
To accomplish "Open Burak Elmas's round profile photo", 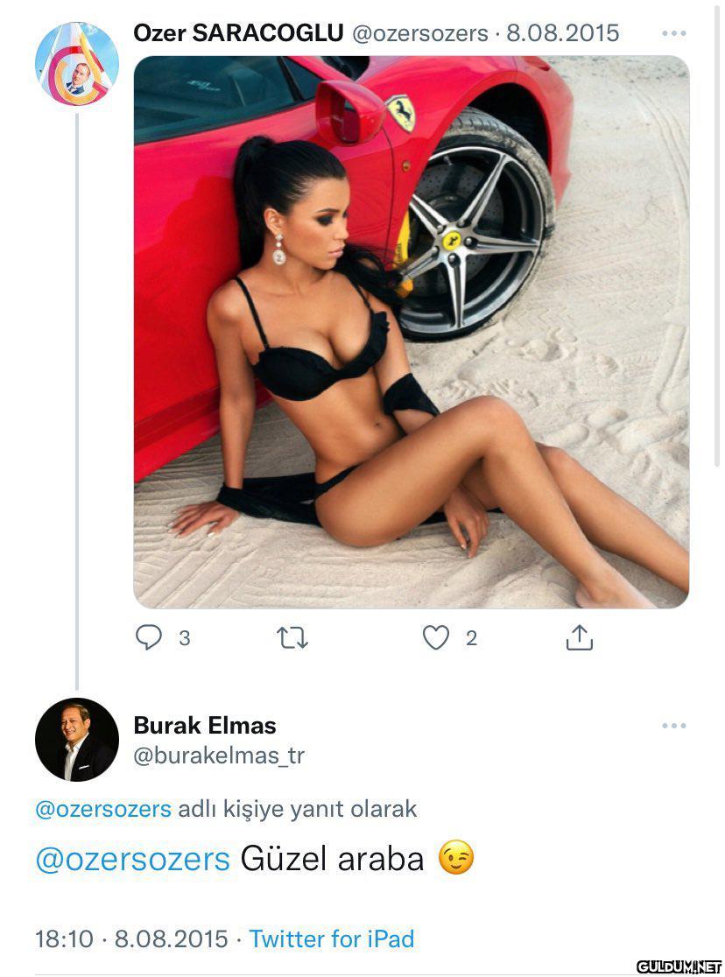I will coord(77,740).
